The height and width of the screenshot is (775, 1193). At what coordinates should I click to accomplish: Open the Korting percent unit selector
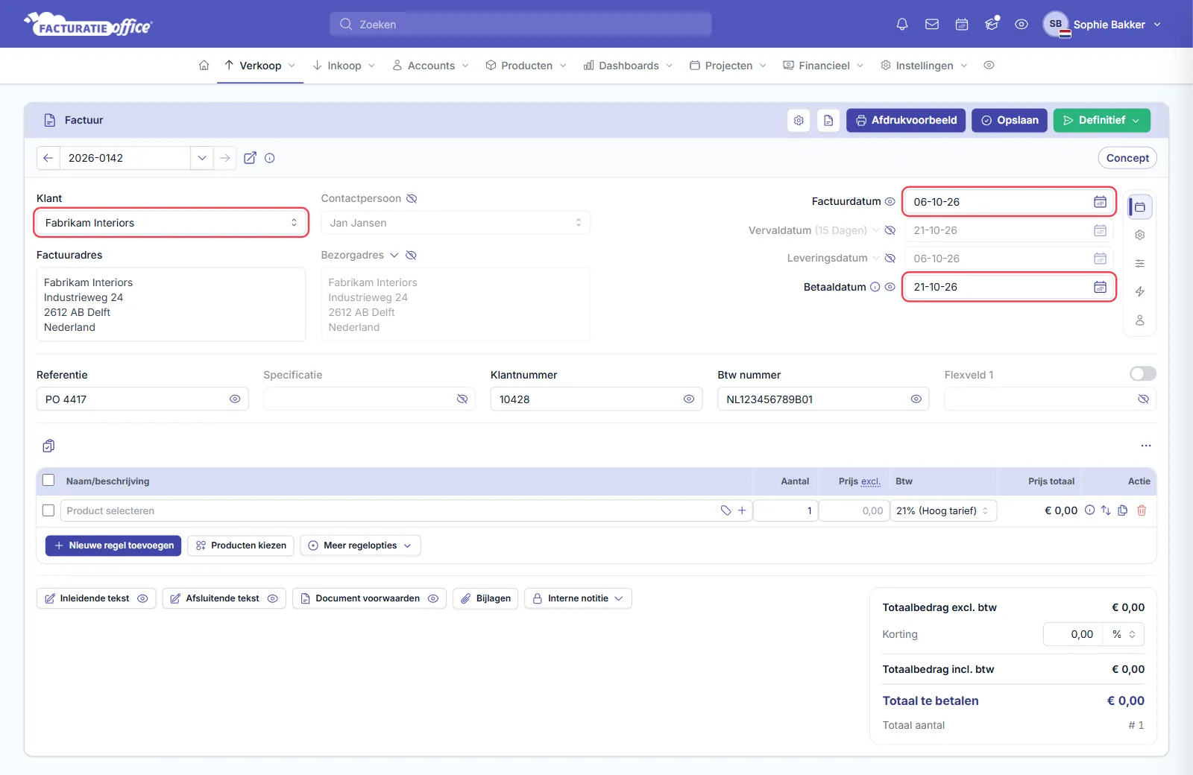[x=1124, y=634]
